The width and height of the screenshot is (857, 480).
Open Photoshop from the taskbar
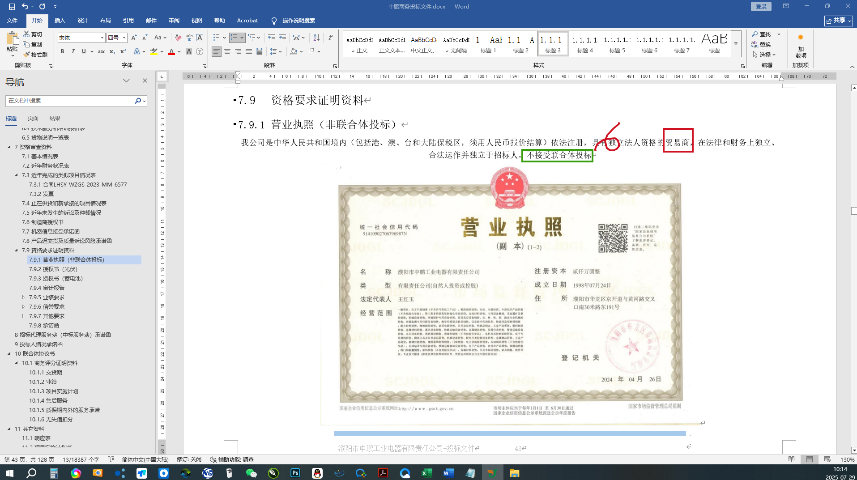coord(295,473)
